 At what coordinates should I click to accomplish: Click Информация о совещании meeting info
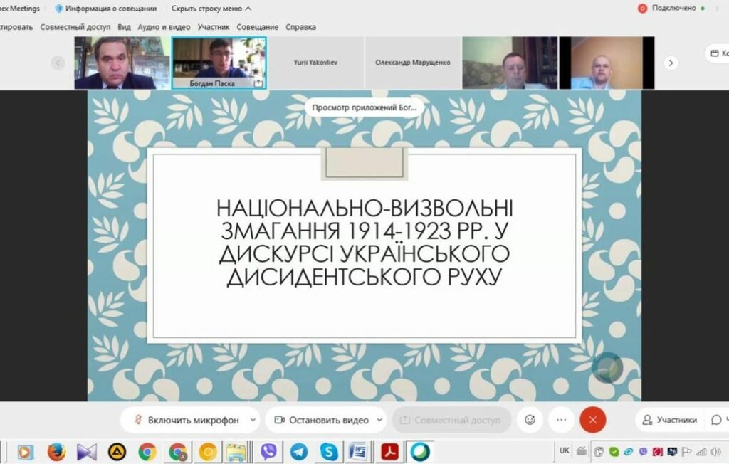[x=105, y=9]
